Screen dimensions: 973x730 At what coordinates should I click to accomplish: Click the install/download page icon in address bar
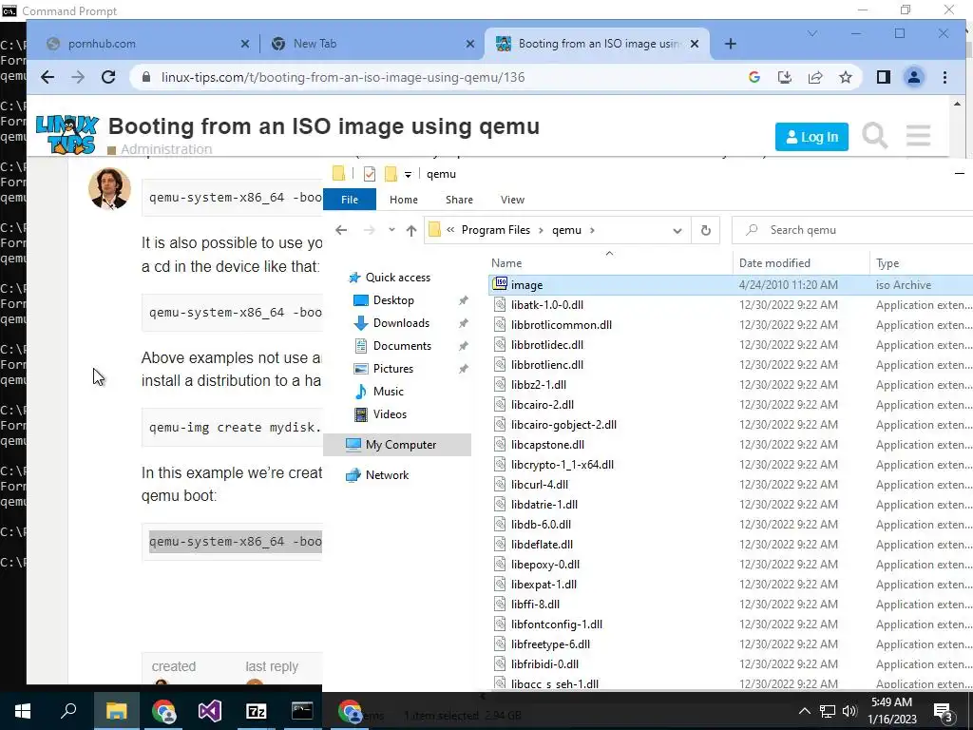(x=784, y=77)
